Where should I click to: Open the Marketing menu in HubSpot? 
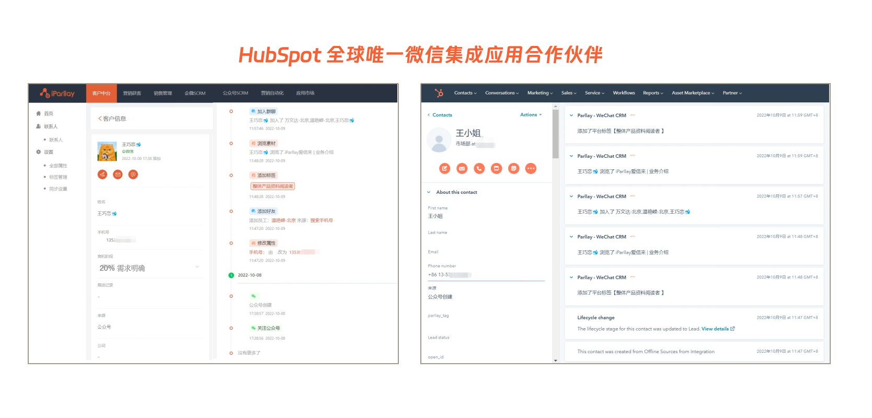(540, 93)
